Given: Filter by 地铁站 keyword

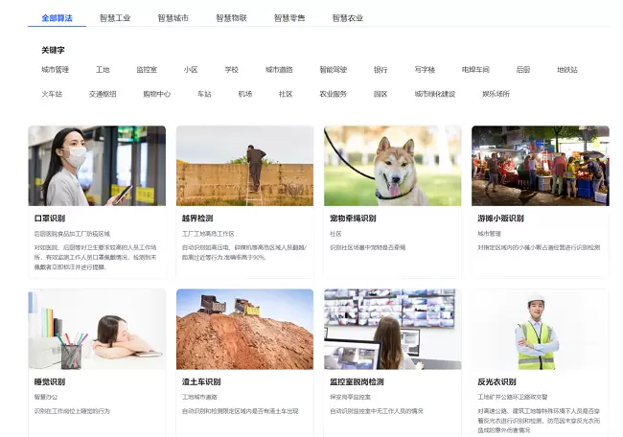Looking at the screenshot, I should click(567, 70).
